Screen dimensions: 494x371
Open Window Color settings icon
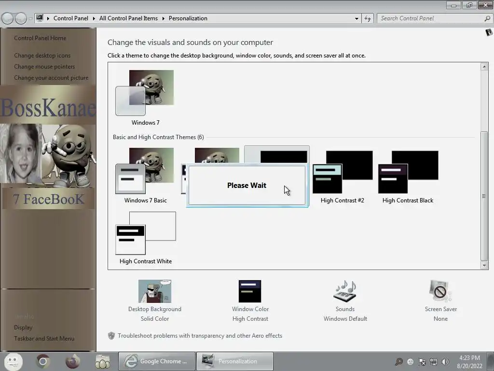(x=250, y=291)
